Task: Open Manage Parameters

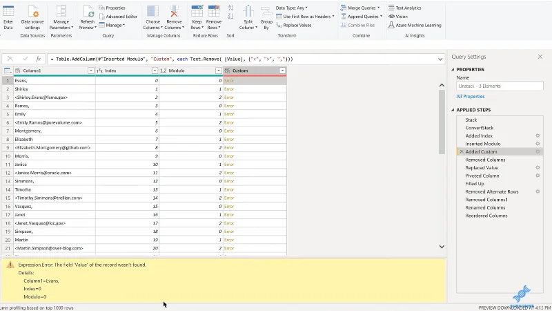Action: coord(61,17)
